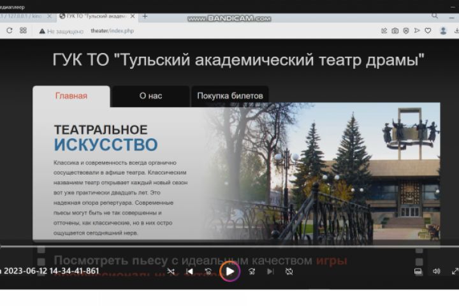
Task: Play the video with center play button
Action: (229, 272)
